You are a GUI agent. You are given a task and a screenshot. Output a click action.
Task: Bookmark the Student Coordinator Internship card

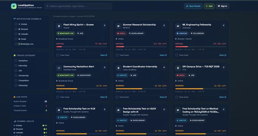point(164,68)
